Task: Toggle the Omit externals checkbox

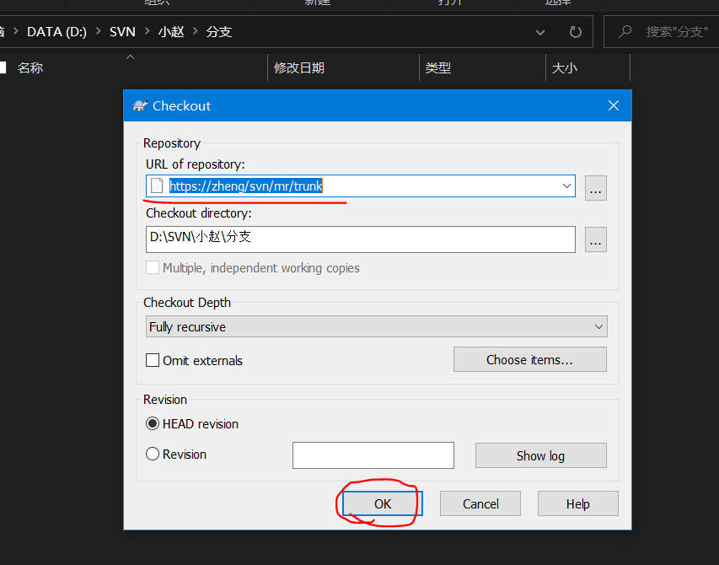Action: point(153,360)
